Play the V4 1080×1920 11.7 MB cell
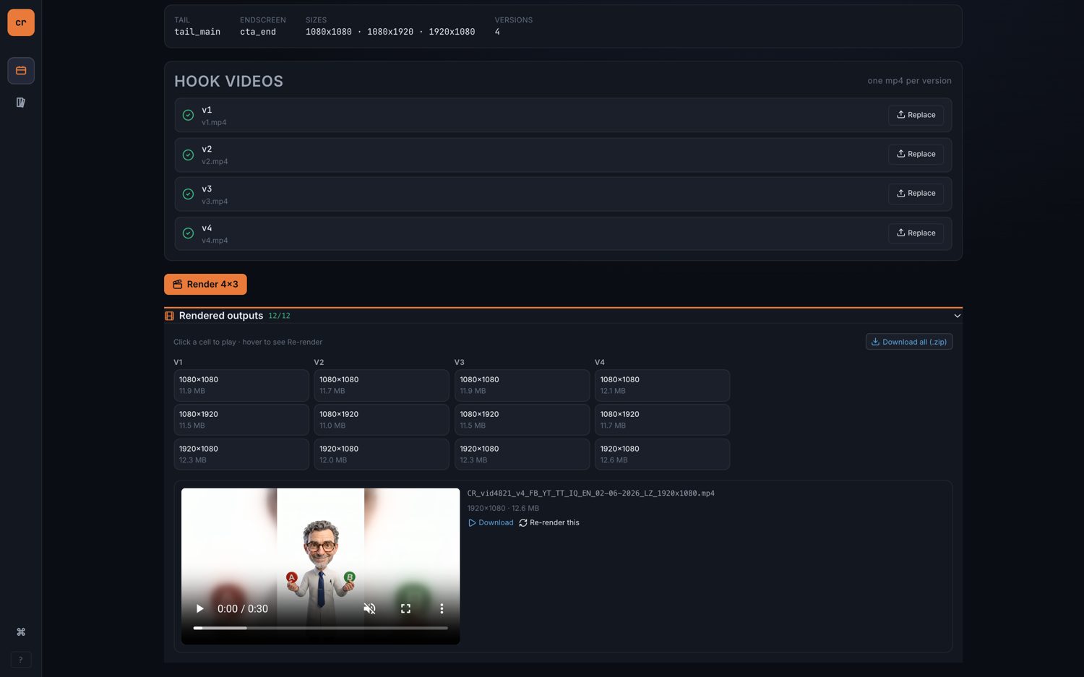This screenshot has width=1084, height=677. pyautogui.click(x=662, y=420)
